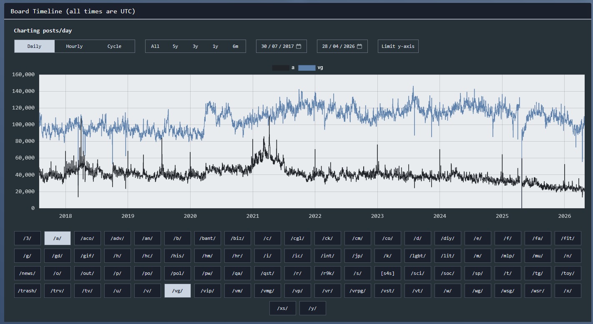593x324 pixels.
Task: Add the /mlp/ board to chart
Action: tap(508, 256)
